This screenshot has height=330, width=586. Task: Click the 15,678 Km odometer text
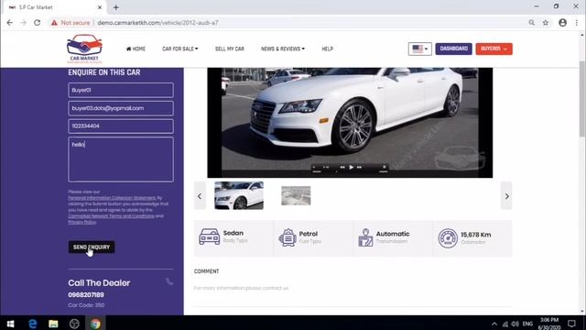(476, 235)
